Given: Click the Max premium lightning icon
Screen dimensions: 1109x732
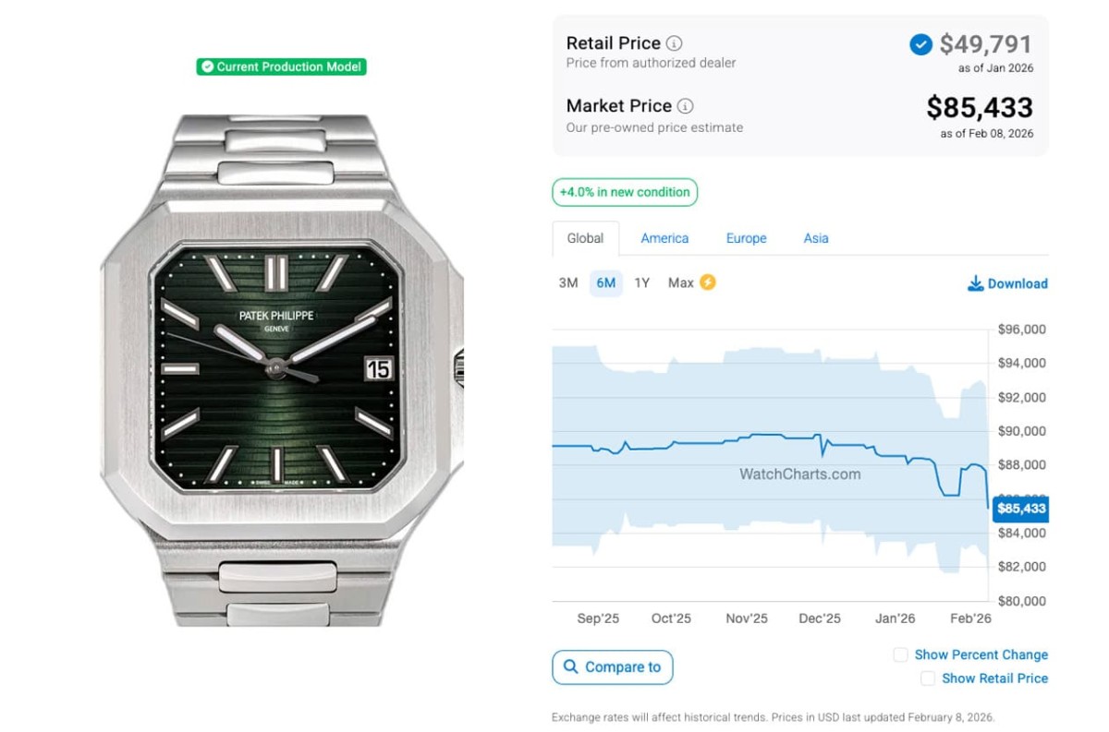Looking at the screenshot, I should 707,282.
